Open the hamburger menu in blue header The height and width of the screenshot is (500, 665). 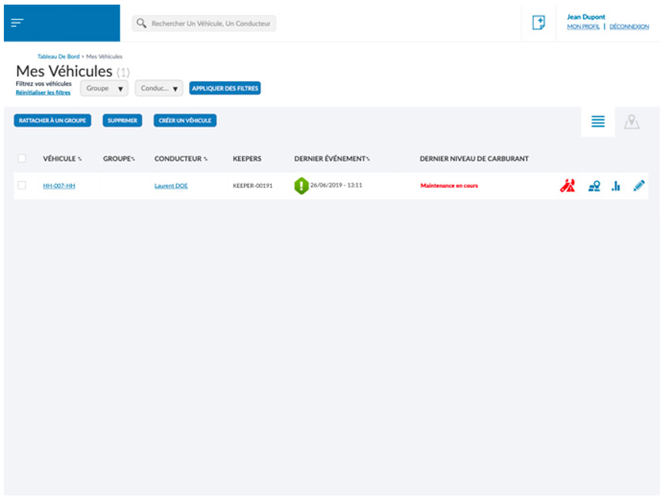tap(17, 23)
